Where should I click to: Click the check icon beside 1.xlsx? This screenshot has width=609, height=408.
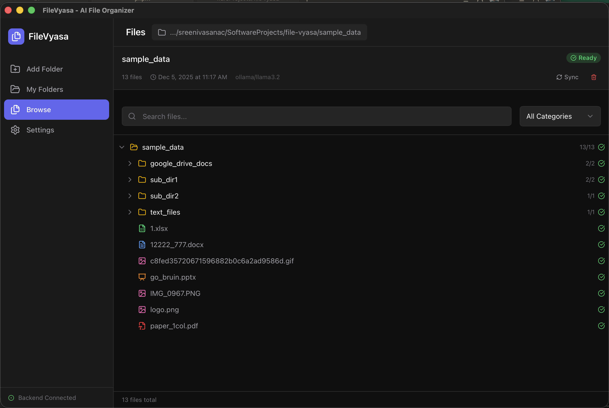601,228
